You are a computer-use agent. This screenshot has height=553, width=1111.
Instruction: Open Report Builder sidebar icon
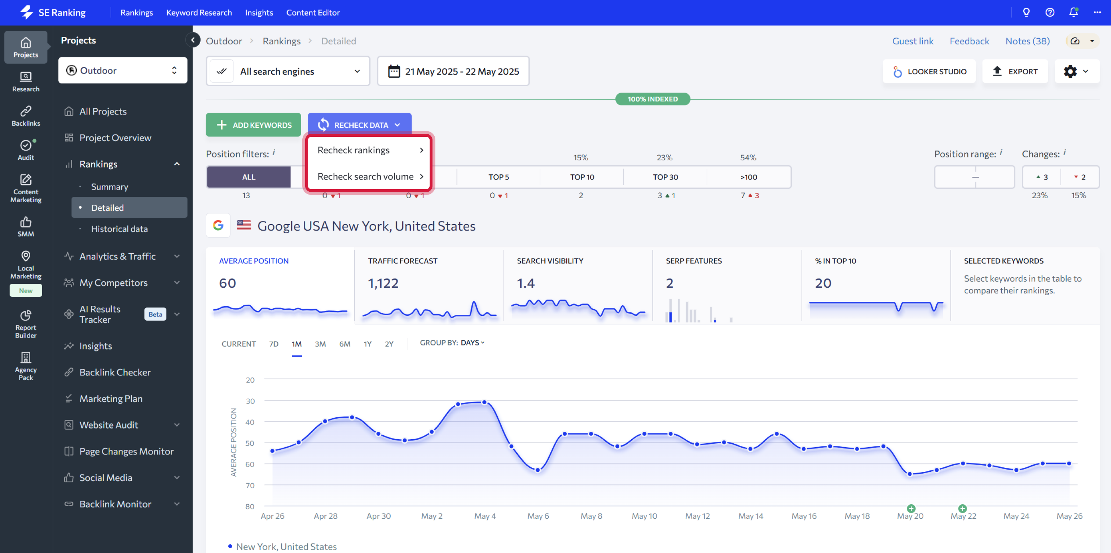[x=26, y=324]
